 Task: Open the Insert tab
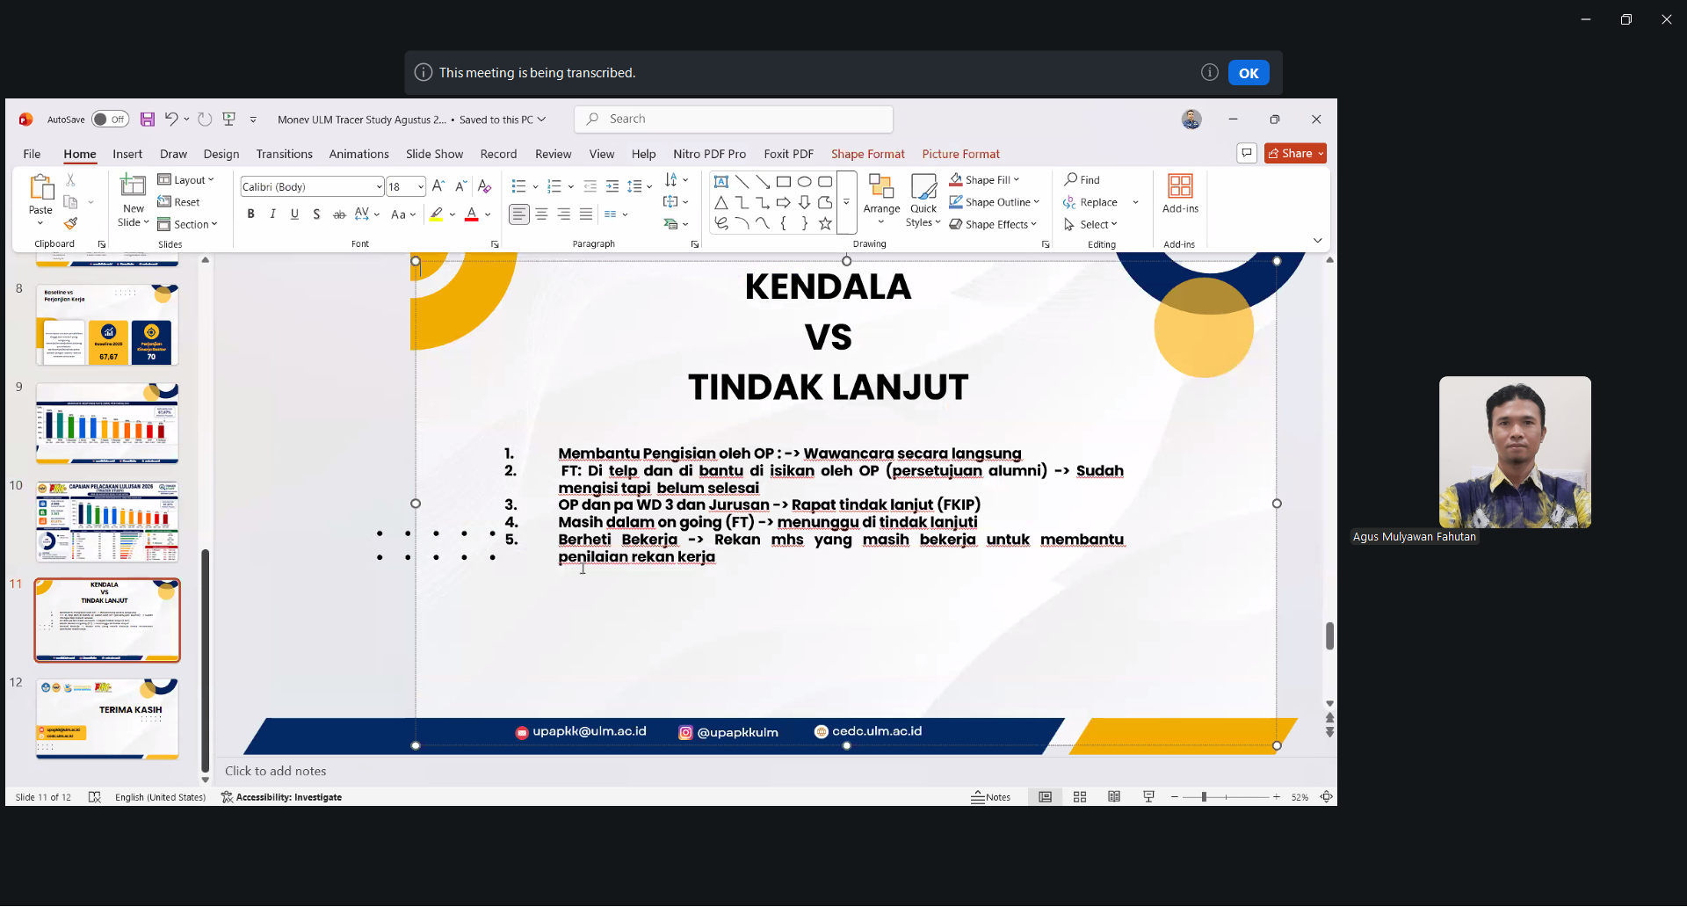pyautogui.click(x=127, y=154)
